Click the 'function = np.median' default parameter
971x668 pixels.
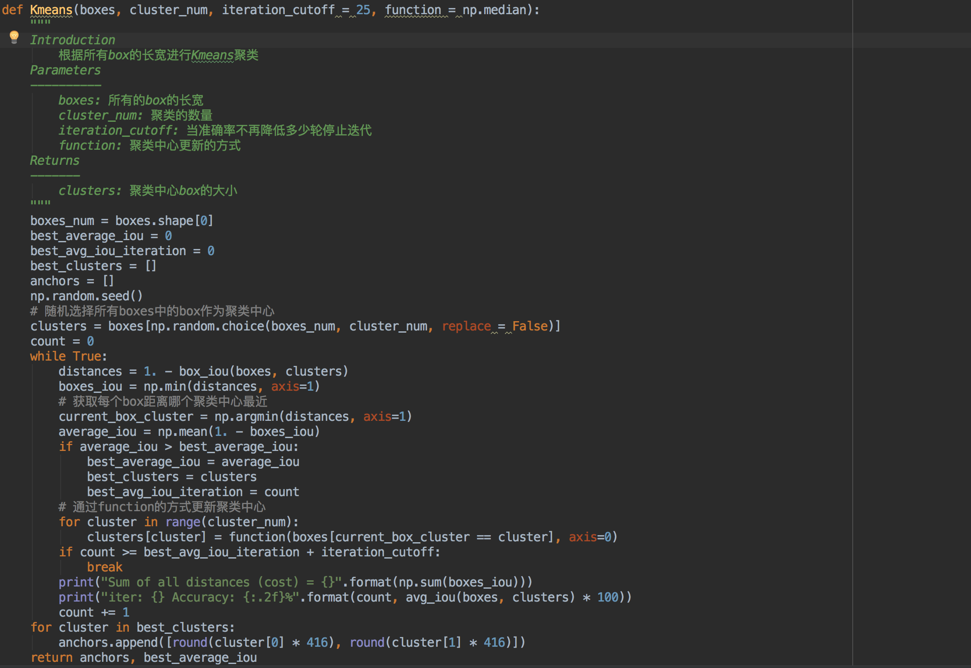(455, 10)
